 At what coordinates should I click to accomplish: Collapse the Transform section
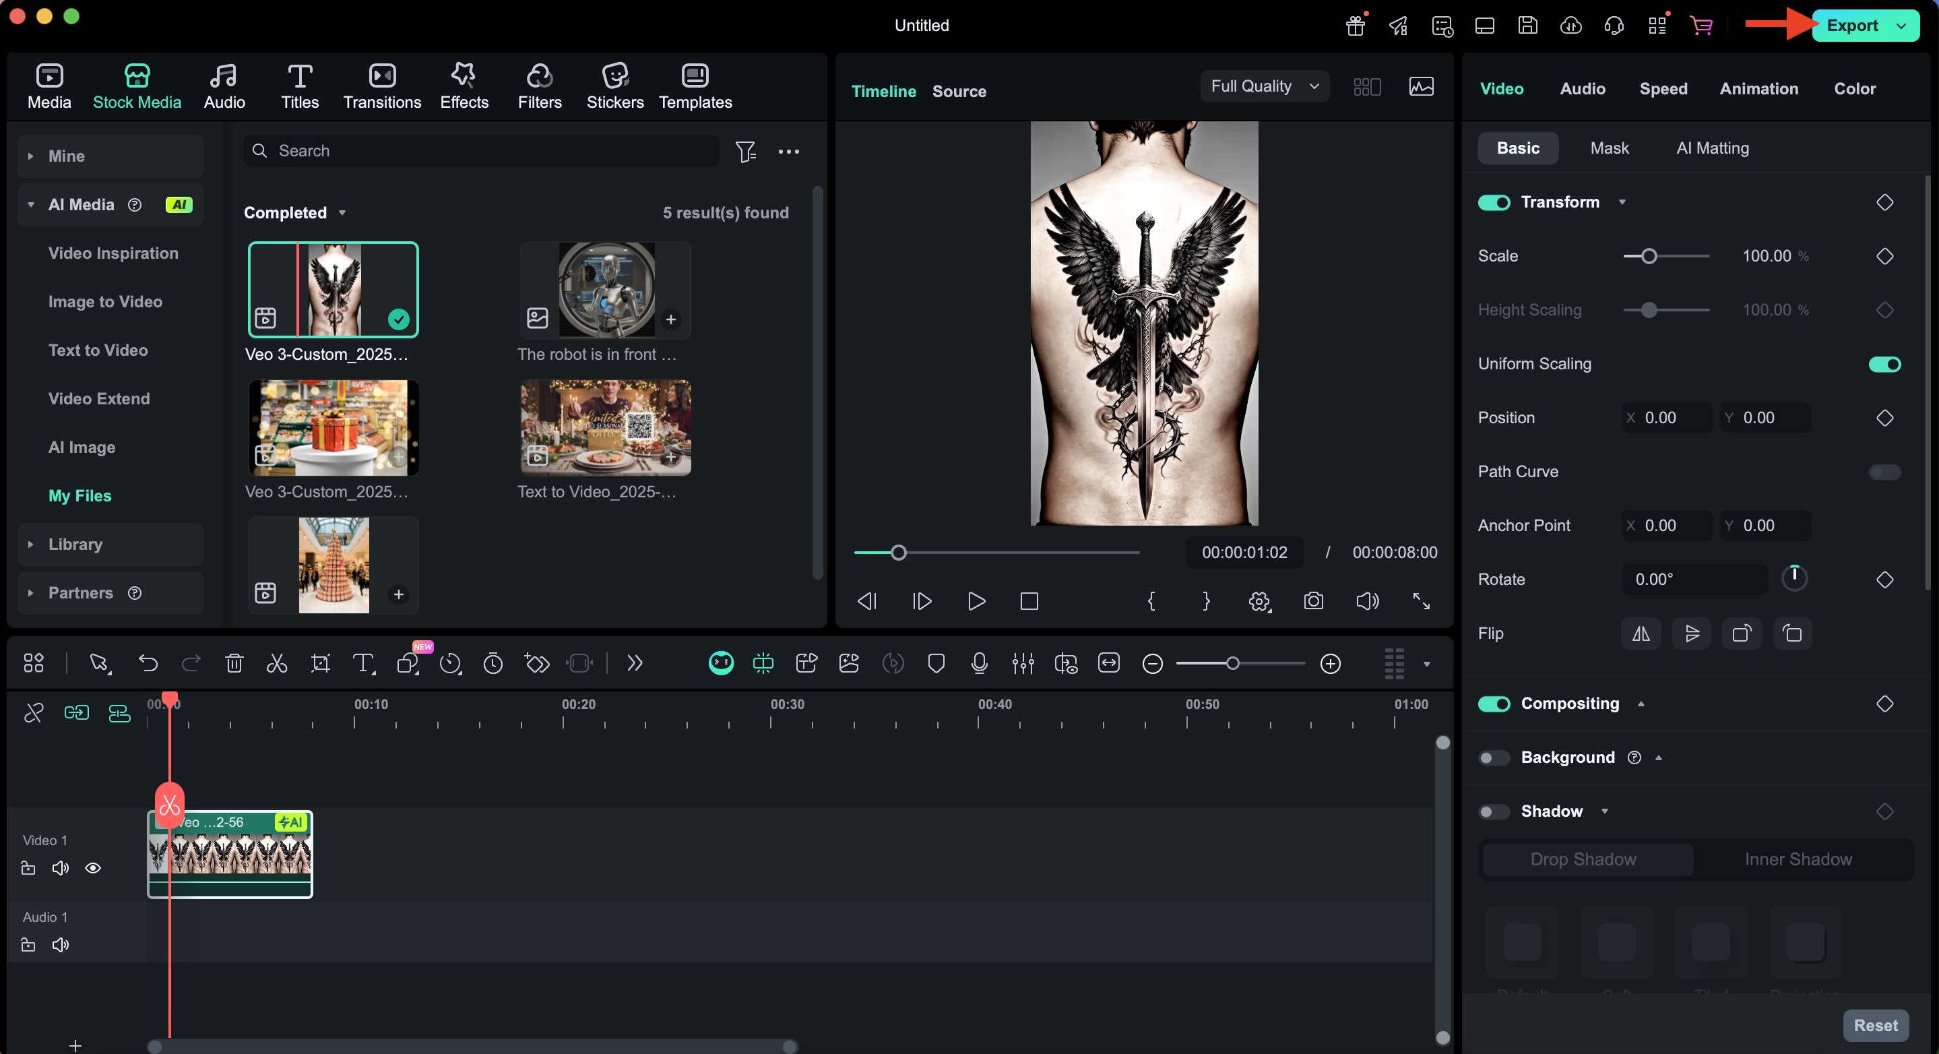pos(1623,201)
